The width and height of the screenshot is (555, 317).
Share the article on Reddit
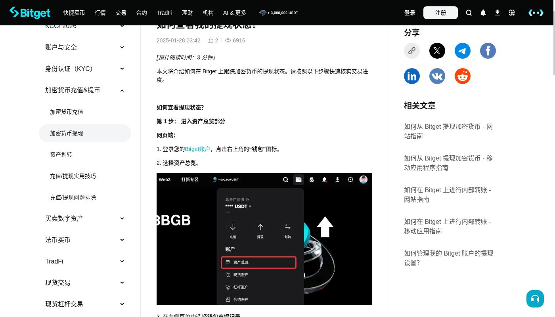point(463,76)
